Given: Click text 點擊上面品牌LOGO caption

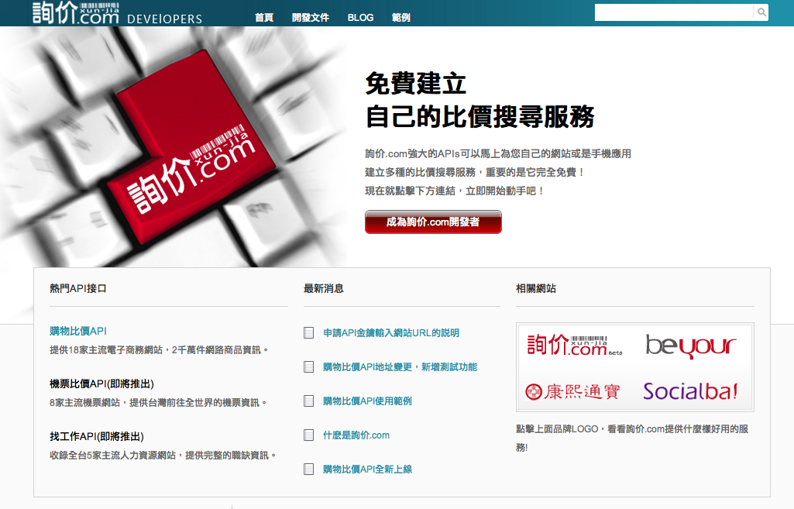Looking at the screenshot, I should (632, 438).
